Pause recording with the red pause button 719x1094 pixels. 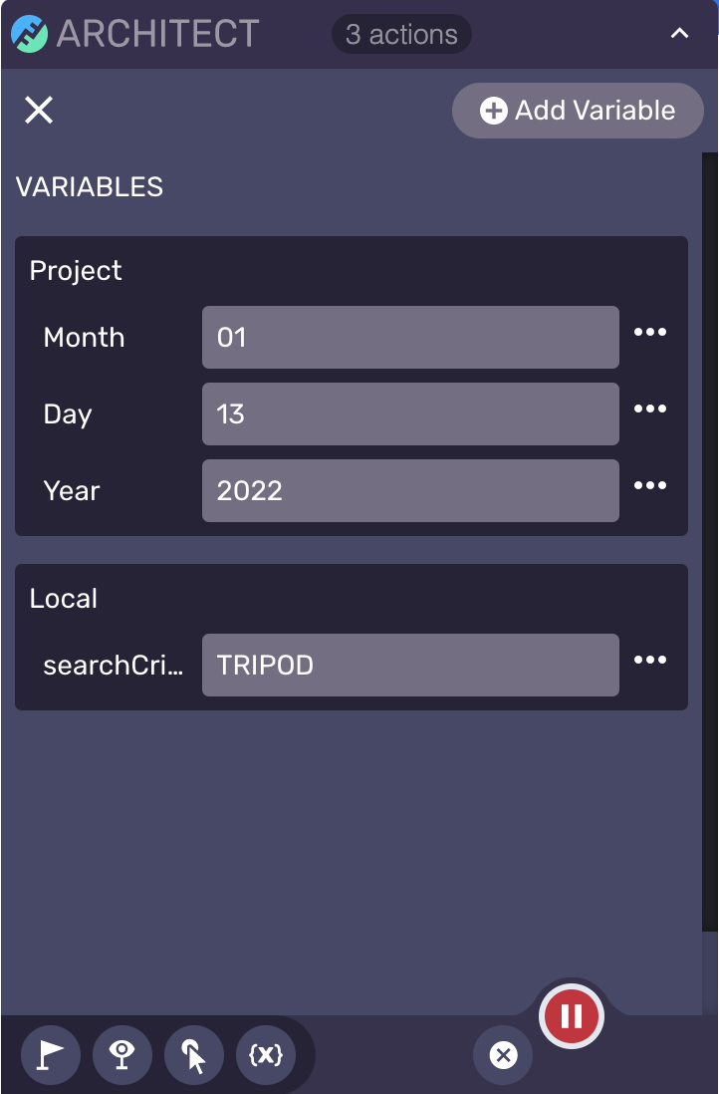coord(572,1016)
